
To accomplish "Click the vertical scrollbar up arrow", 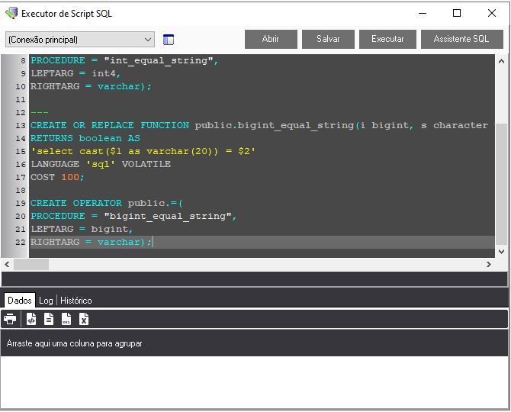I will point(501,60).
